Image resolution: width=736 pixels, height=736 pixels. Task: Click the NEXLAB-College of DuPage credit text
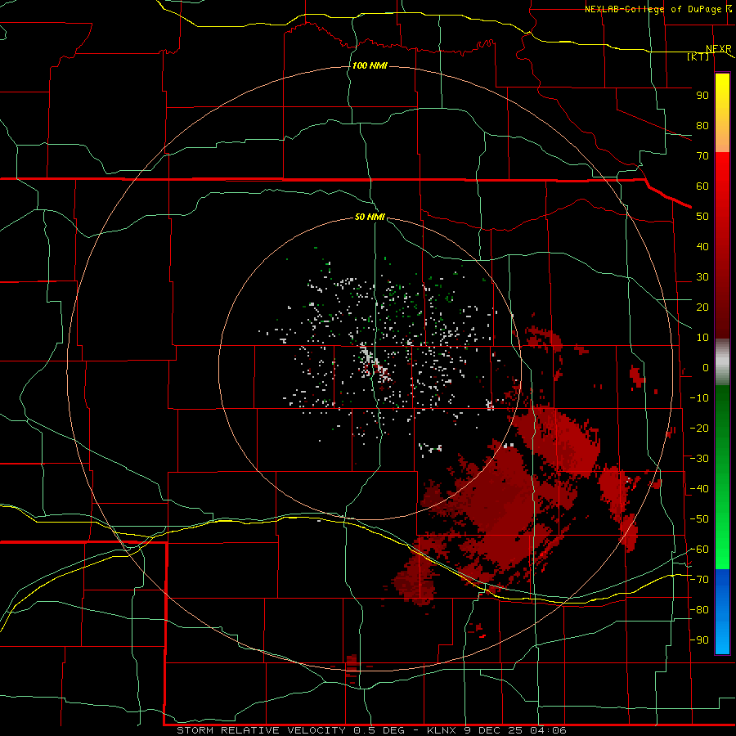pos(654,9)
